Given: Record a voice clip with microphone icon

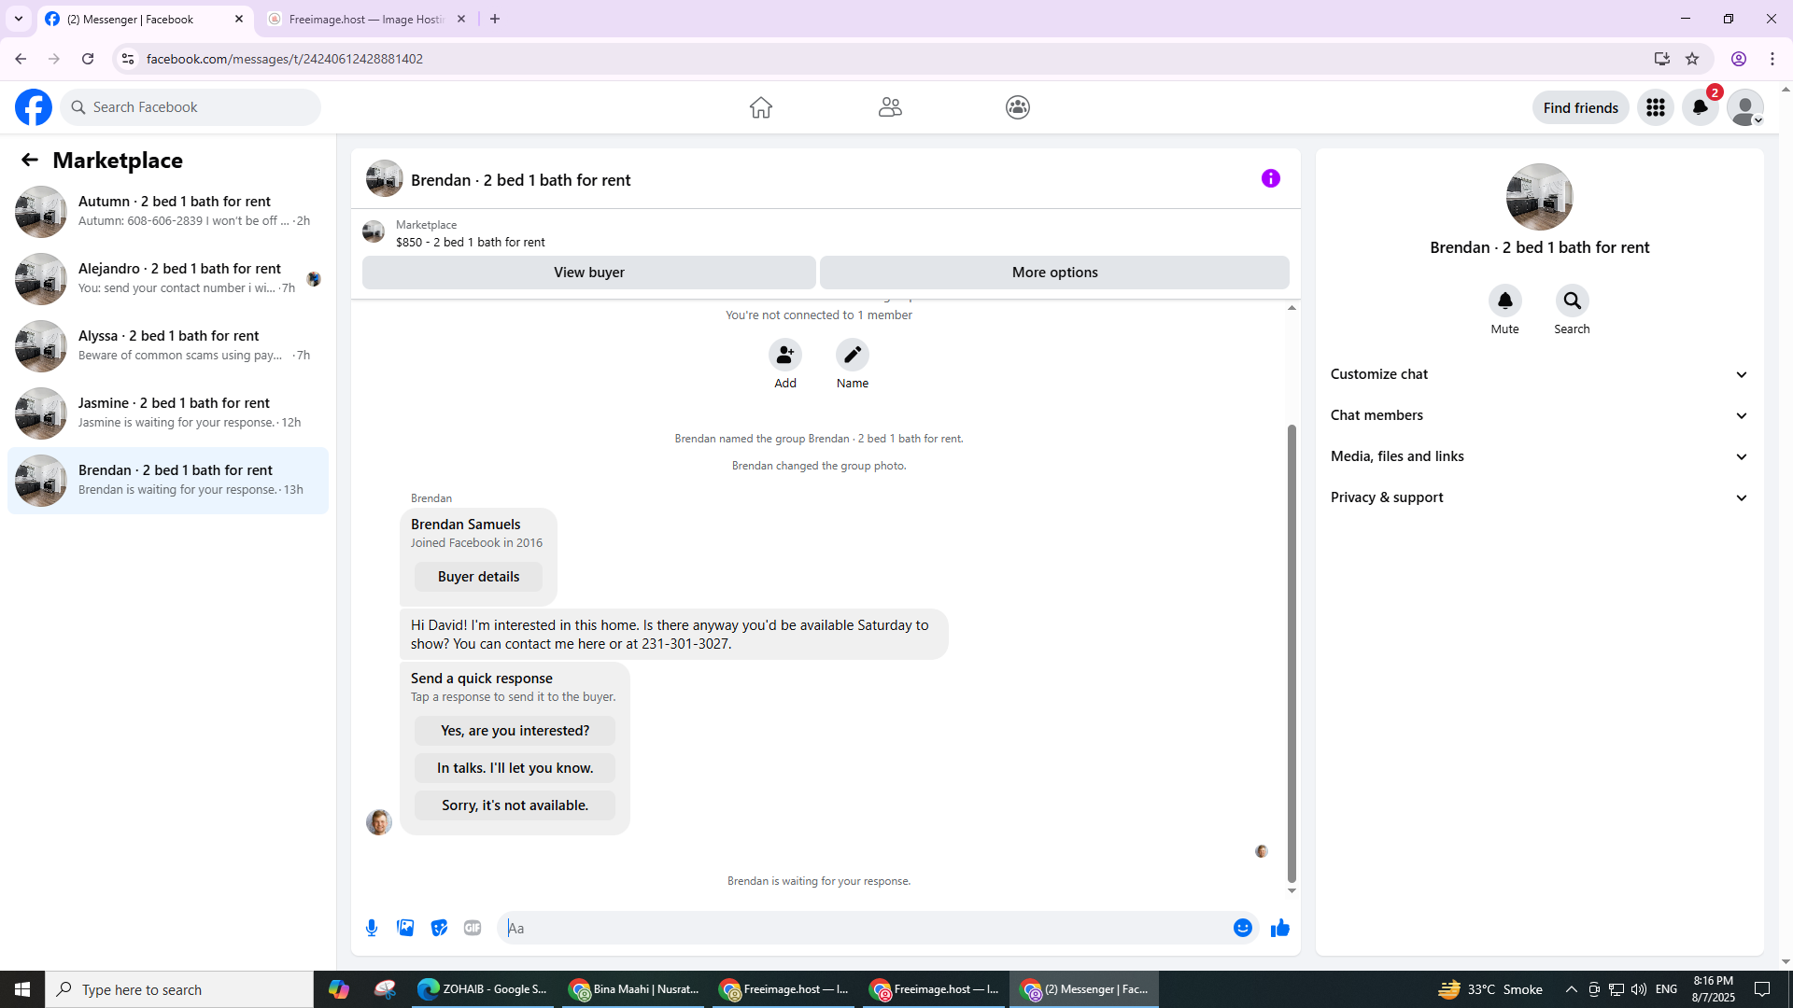Looking at the screenshot, I should coord(372,928).
